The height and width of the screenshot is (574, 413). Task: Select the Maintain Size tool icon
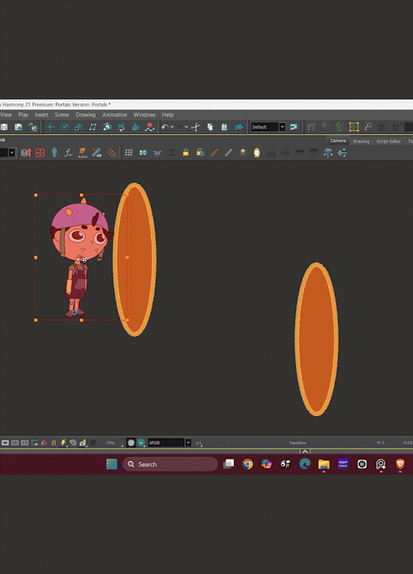pos(107,127)
